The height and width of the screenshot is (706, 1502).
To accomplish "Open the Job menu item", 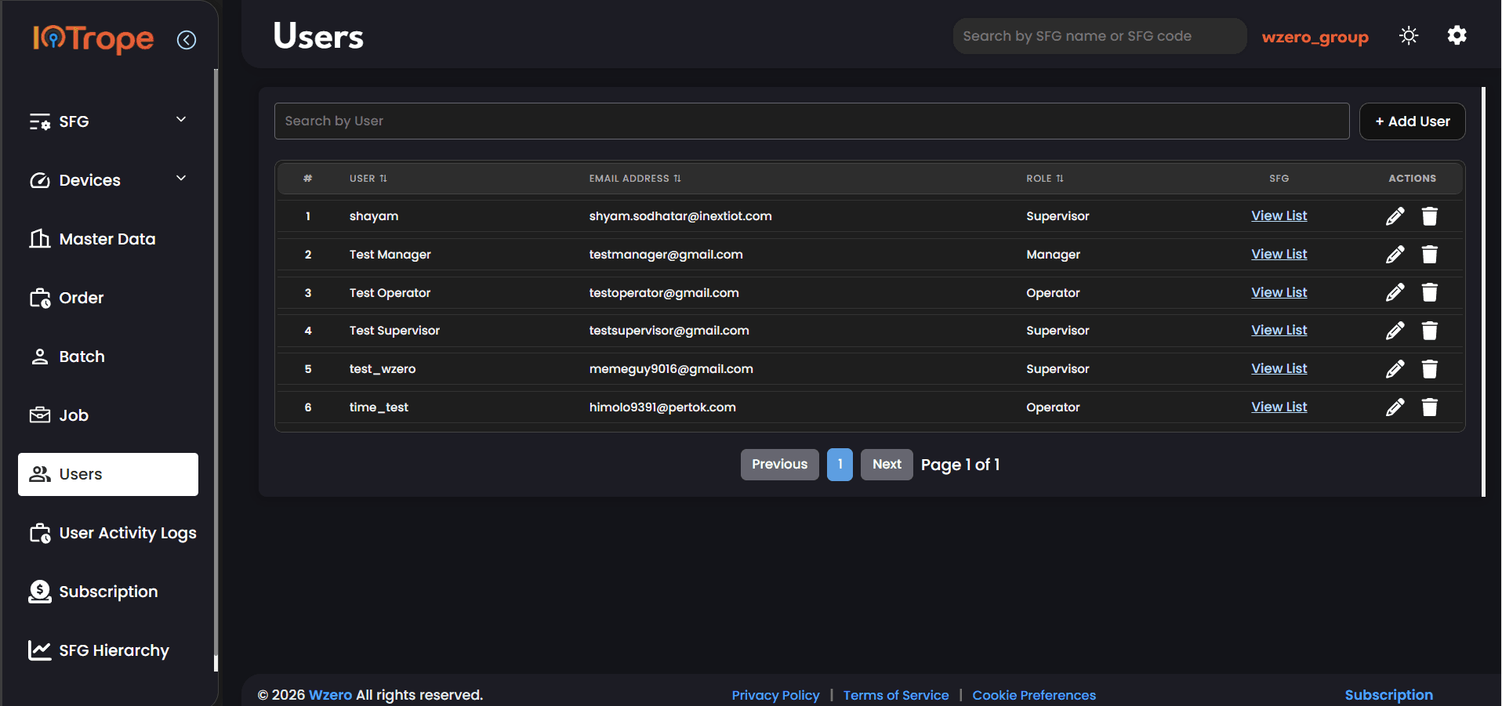I will (x=108, y=415).
